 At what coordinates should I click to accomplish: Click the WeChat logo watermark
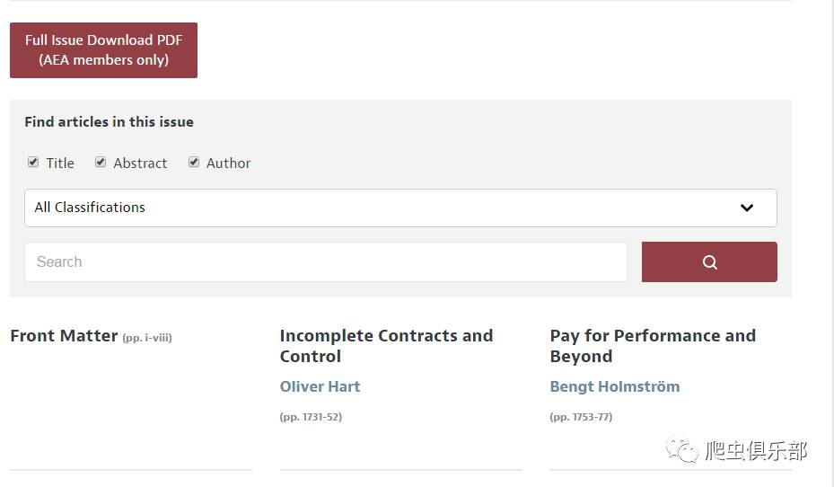pos(681,448)
